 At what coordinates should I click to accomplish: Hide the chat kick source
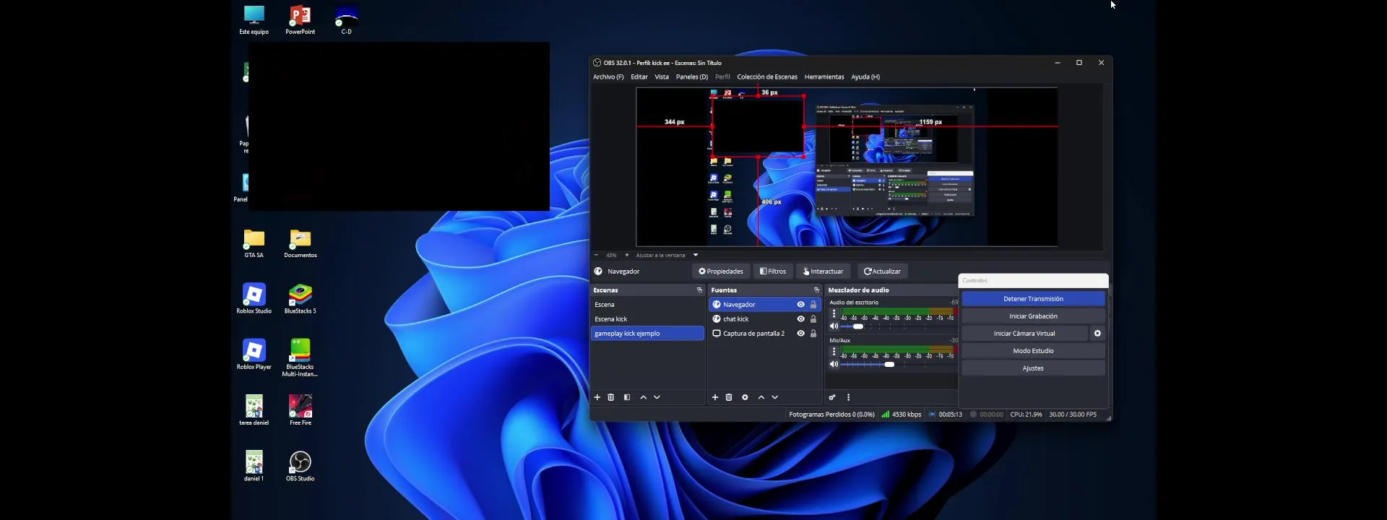(x=800, y=319)
